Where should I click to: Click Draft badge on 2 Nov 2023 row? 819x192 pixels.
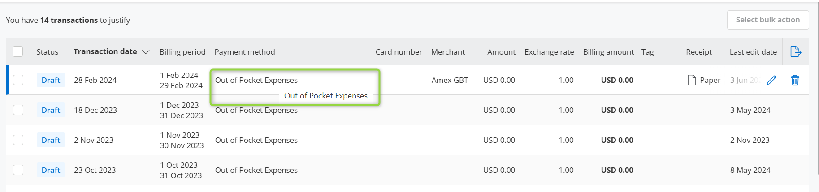coord(51,140)
